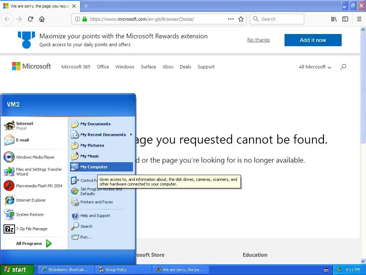The height and width of the screenshot is (275, 366).
Task: Toggle the sidebar view icon
Action: pyautogui.click(x=345, y=19)
